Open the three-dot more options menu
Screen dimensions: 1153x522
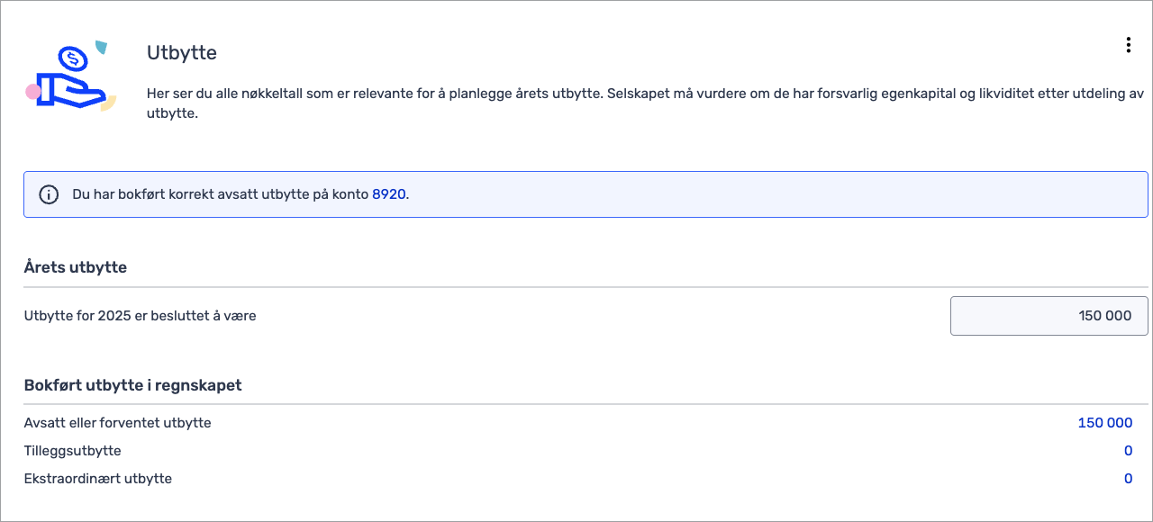tap(1128, 45)
